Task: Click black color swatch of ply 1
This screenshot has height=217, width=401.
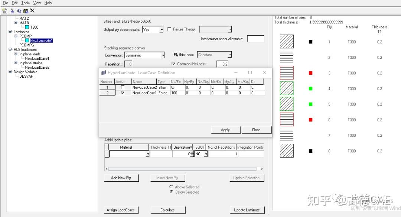Action: [310, 42]
